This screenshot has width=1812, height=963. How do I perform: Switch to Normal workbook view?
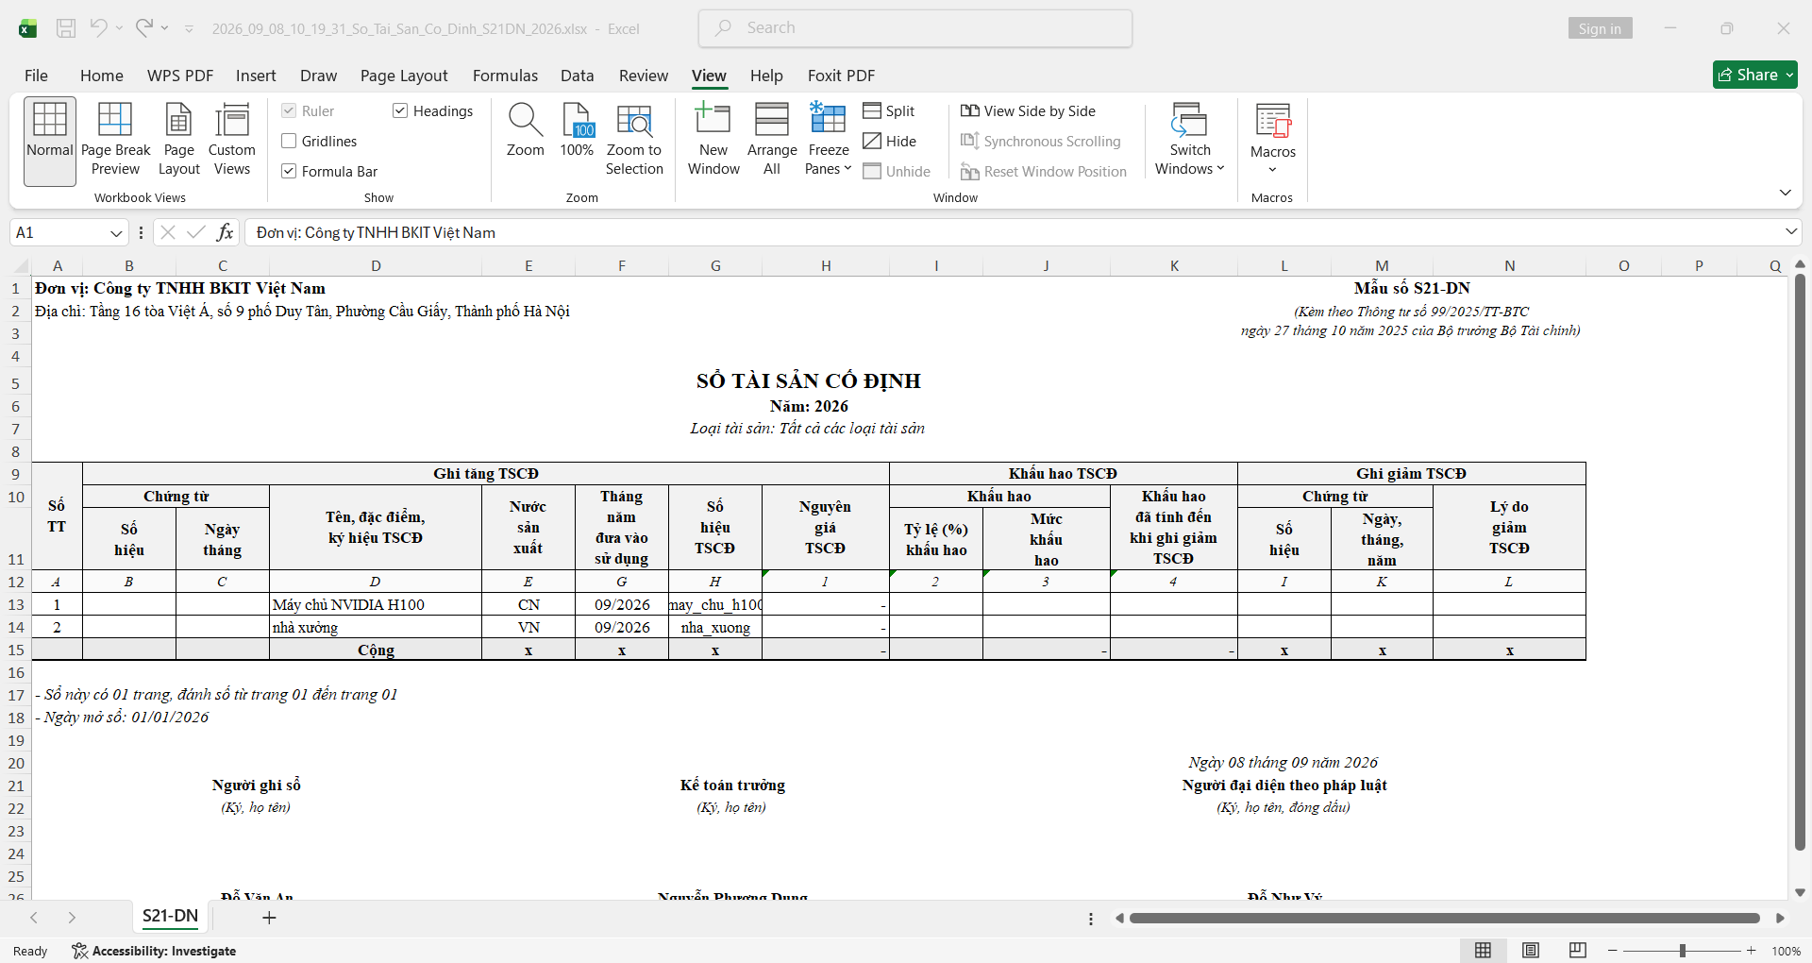[x=50, y=142]
